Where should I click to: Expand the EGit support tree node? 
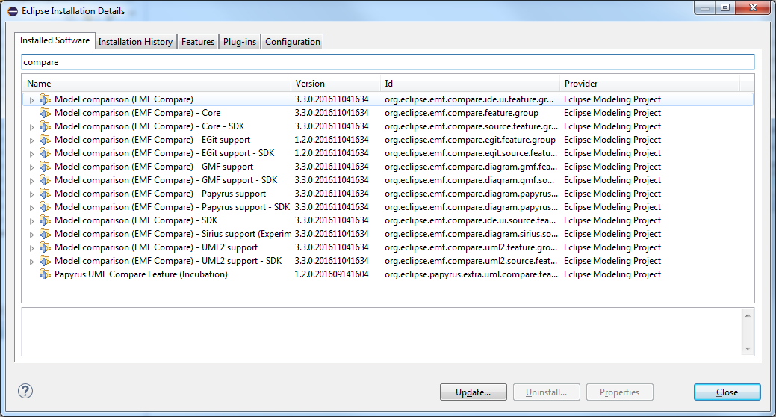[x=31, y=140]
